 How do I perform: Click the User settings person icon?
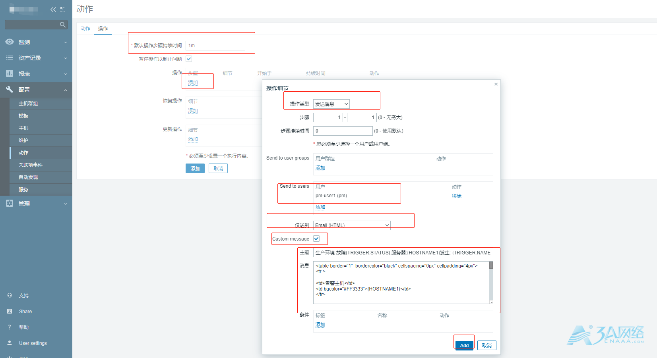pos(10,343)
